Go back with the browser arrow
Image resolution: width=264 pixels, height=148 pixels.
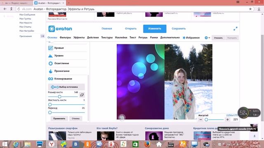[5, 9]
